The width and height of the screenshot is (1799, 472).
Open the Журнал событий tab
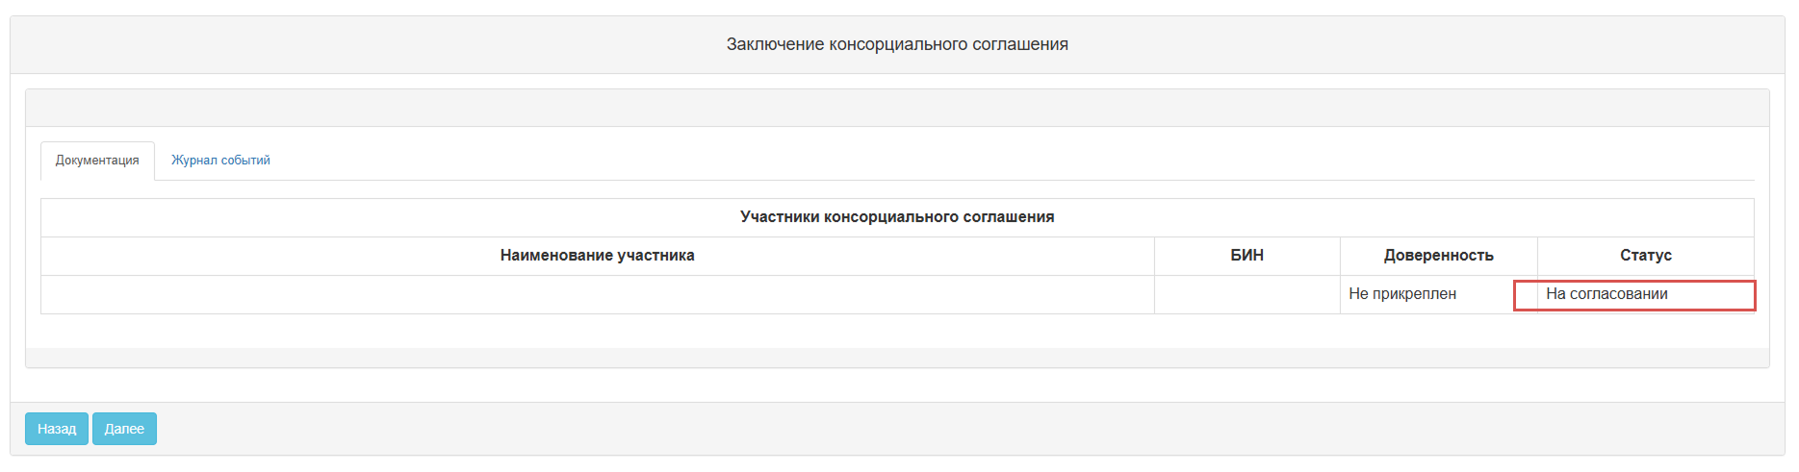click(220, 161)
